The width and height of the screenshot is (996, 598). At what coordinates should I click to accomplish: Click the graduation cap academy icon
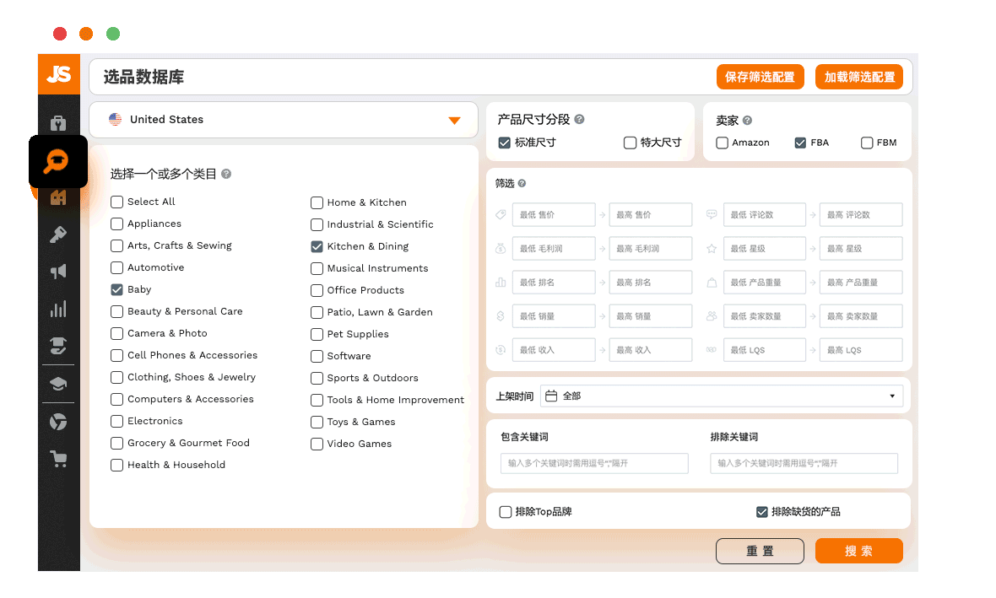(x=58, y=384)
